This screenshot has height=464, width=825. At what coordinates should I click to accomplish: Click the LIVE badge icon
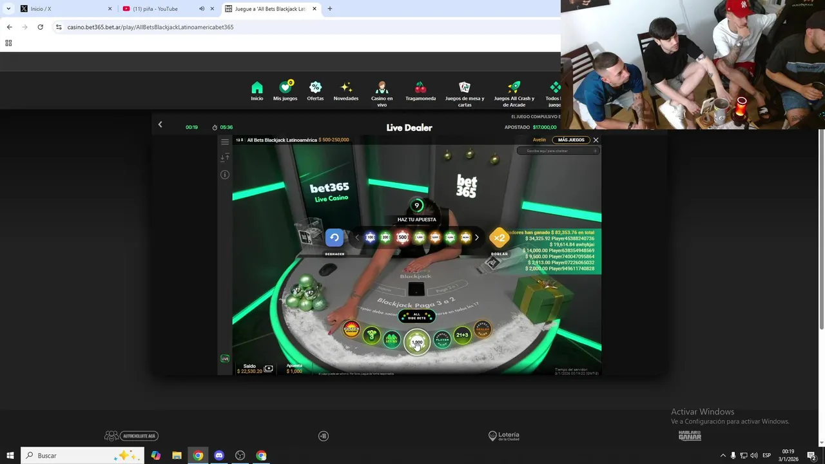225,358
